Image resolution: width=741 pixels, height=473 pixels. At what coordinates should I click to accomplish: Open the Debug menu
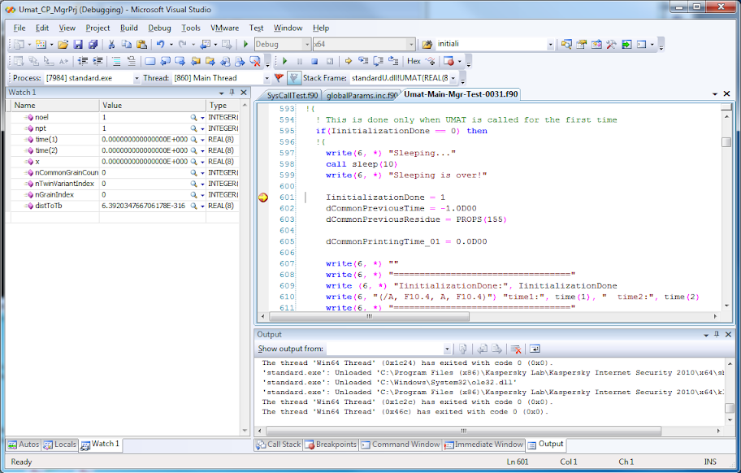click(x=159, y=28)
